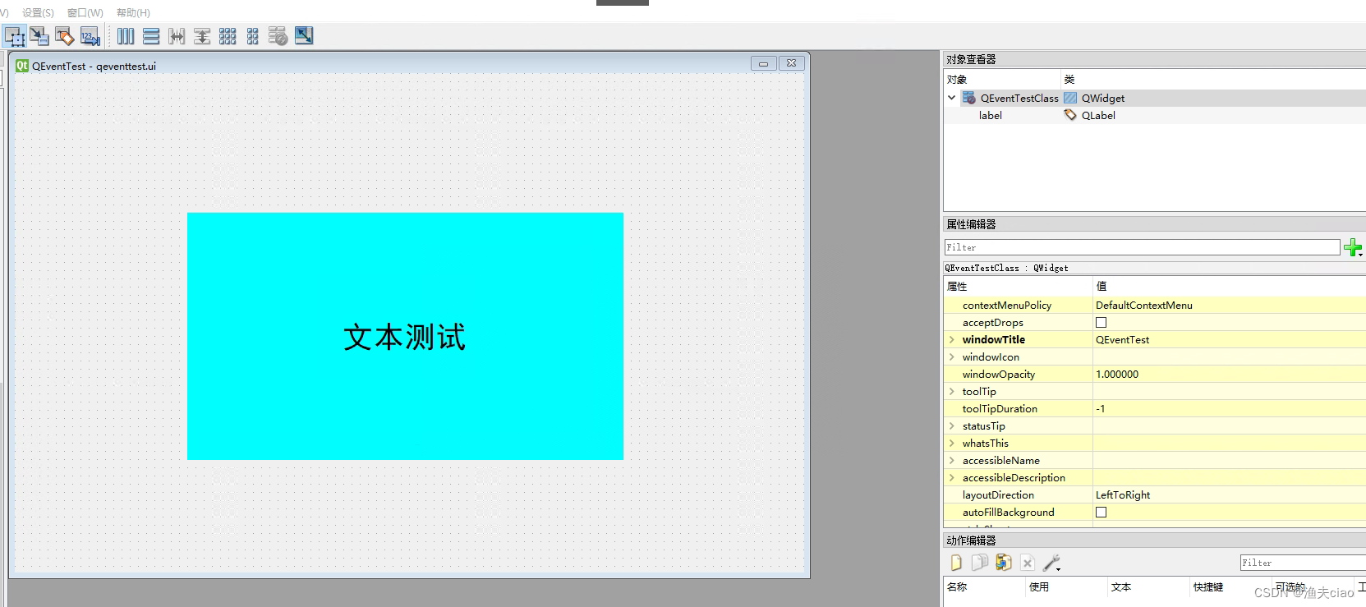Screen dimensions: 1366x607
Task: Click windowOpacity value 1.000000
Action: click(x=1117, y=375)
